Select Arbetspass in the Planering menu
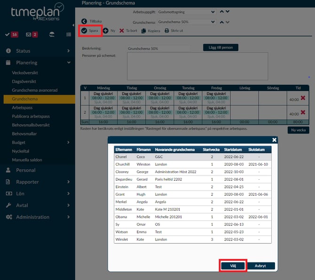This screenshot has width=315, height=280. coord(23,108)
